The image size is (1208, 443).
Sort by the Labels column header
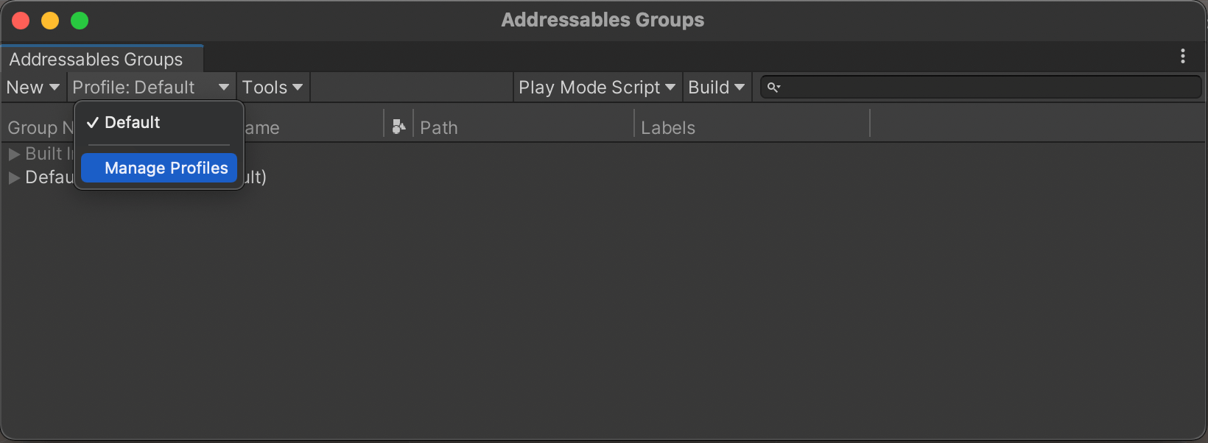[x=667, y=127]
